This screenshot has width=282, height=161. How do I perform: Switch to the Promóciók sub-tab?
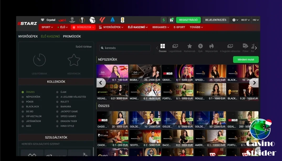72,36
